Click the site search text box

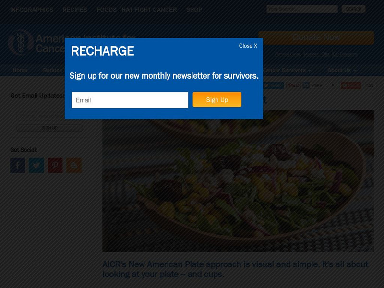(302, 9)
